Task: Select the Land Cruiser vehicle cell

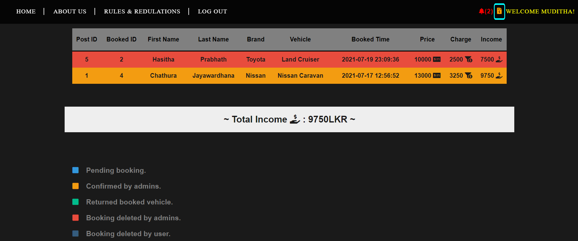Action: 300,59
